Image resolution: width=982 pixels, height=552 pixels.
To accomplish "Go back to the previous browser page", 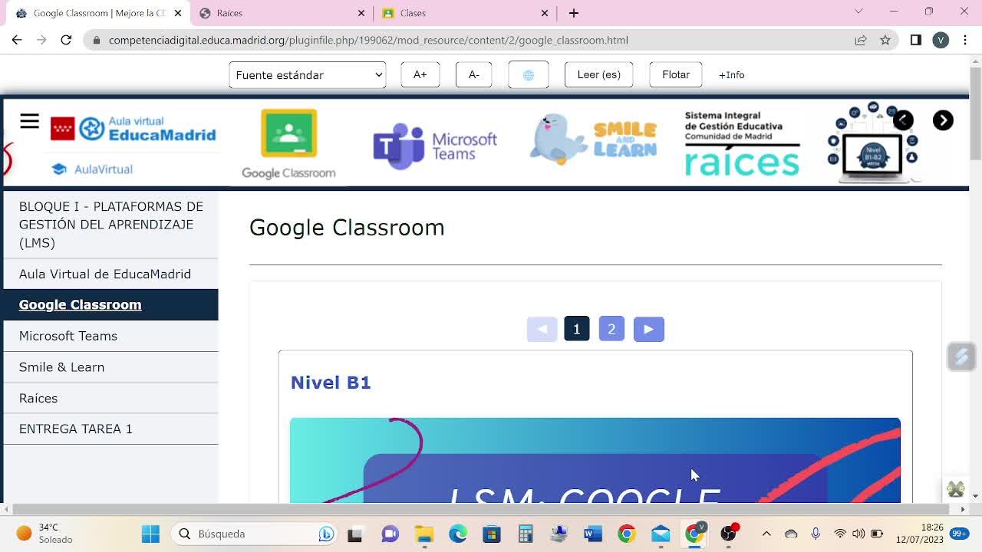I will (x=17, y=40).
